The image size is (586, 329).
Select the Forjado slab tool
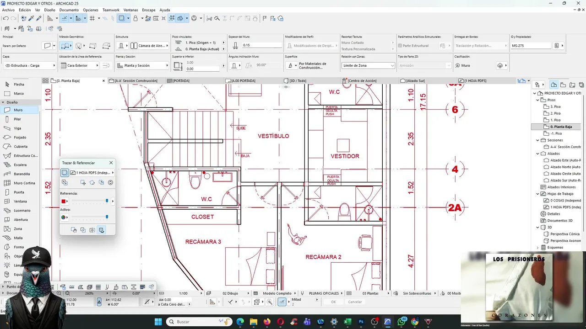pos(20,138)
